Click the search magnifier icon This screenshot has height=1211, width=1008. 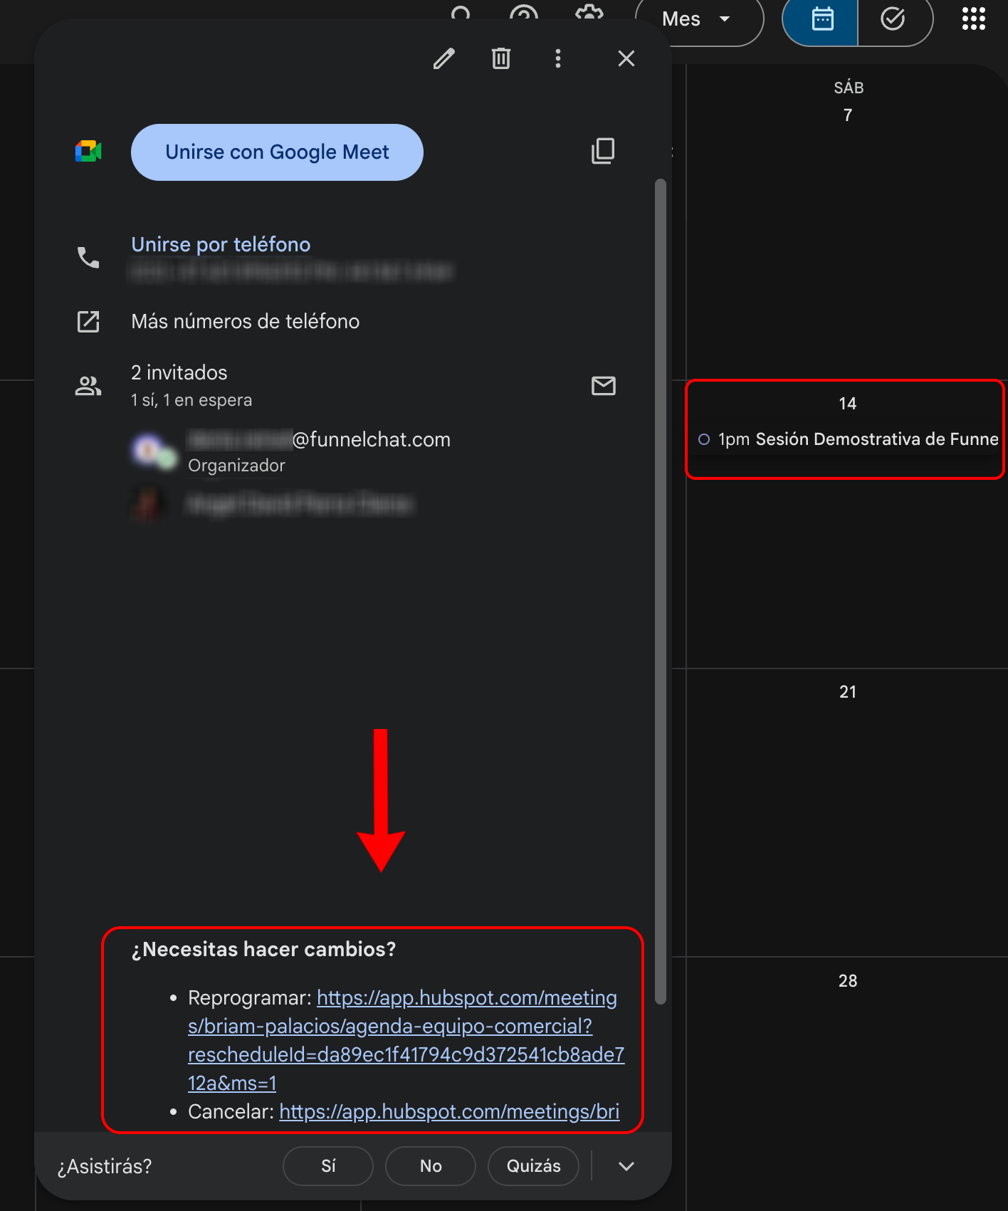pyautogui.click(x=461, y=13)
